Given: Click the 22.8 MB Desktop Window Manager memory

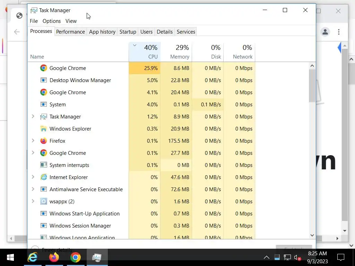Looking at the screenshot, I should [x=176, y=80].
